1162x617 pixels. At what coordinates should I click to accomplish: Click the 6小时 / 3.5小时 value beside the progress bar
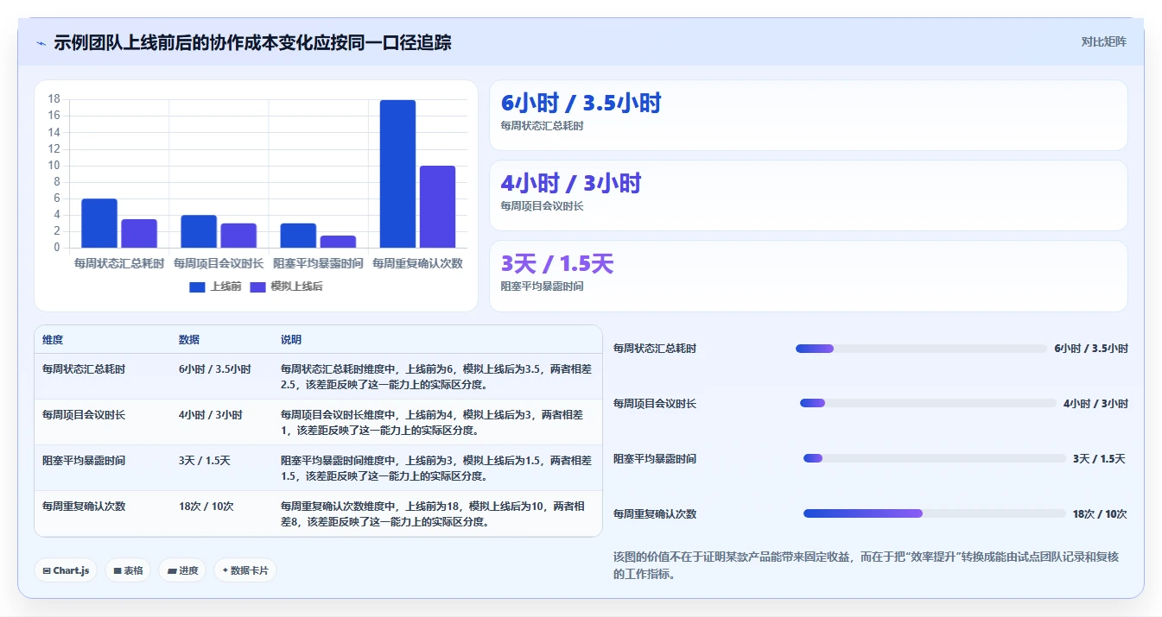click(x=1091, y=349)
